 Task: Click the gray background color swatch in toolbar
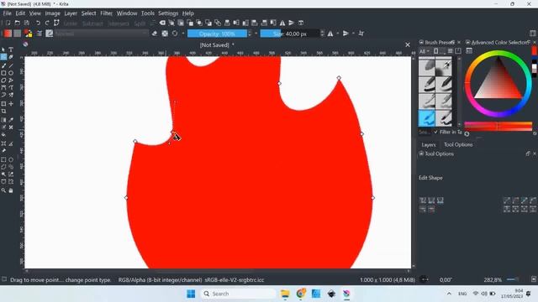[x=17, y=34]
